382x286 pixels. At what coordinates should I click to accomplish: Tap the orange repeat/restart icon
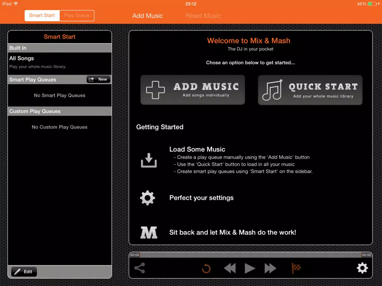click(206, 269)
